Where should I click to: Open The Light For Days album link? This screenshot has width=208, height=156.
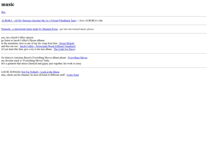[x=64, y=49]
